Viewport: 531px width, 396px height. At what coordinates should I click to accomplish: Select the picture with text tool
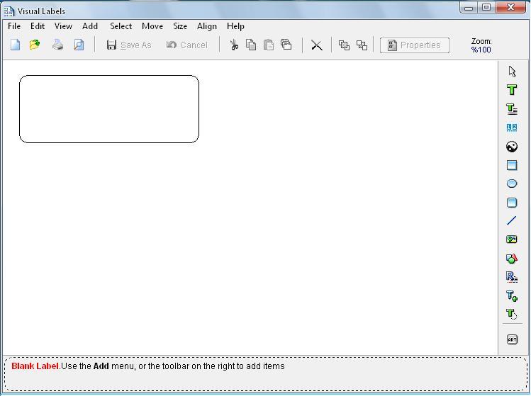point(512,239)
